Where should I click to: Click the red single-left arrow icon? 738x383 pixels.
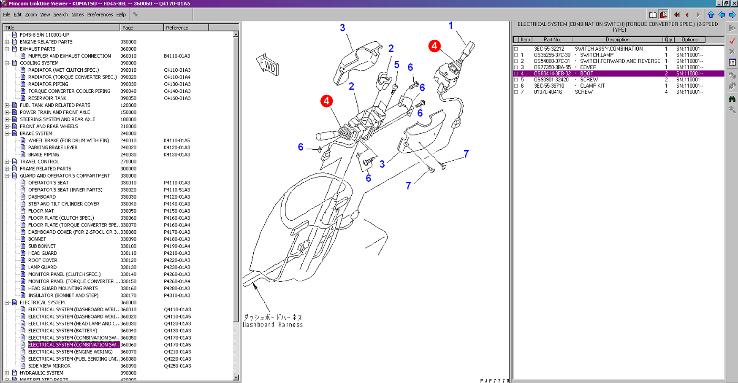[x=687, y=15]
